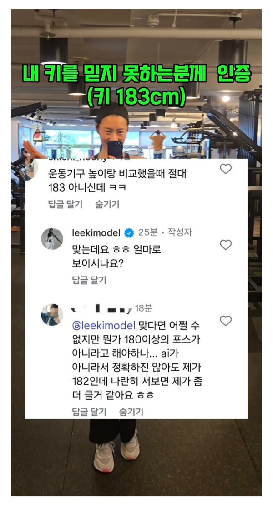Screen dimensions: 273x509
Task: Open the top commenter's partially visible avatar
Action: click(31, 170)
